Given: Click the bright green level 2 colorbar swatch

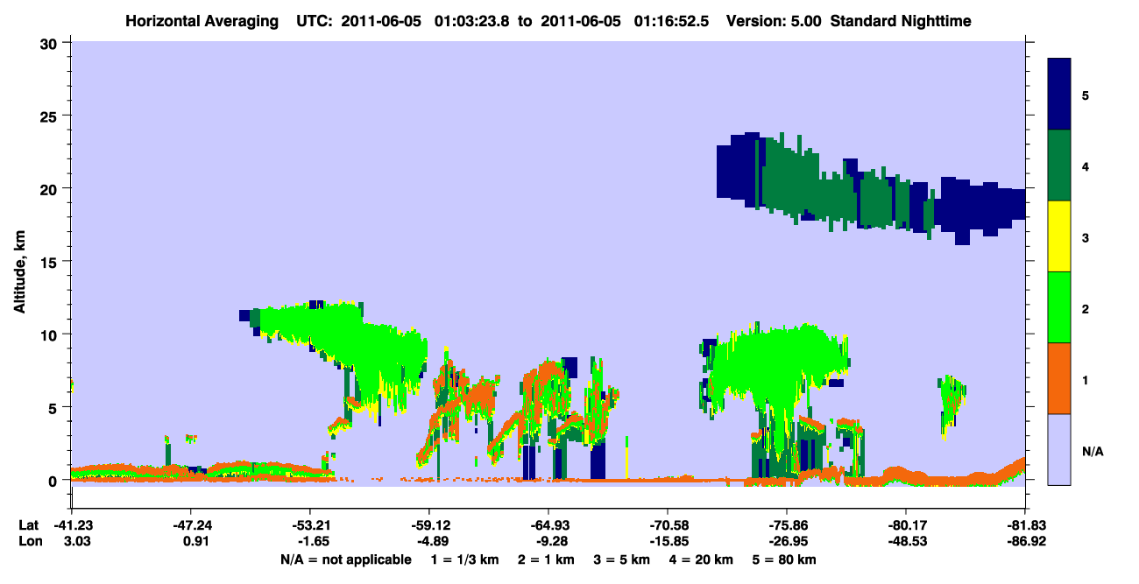Looking at the screenshot, I should coord(1059,307).
